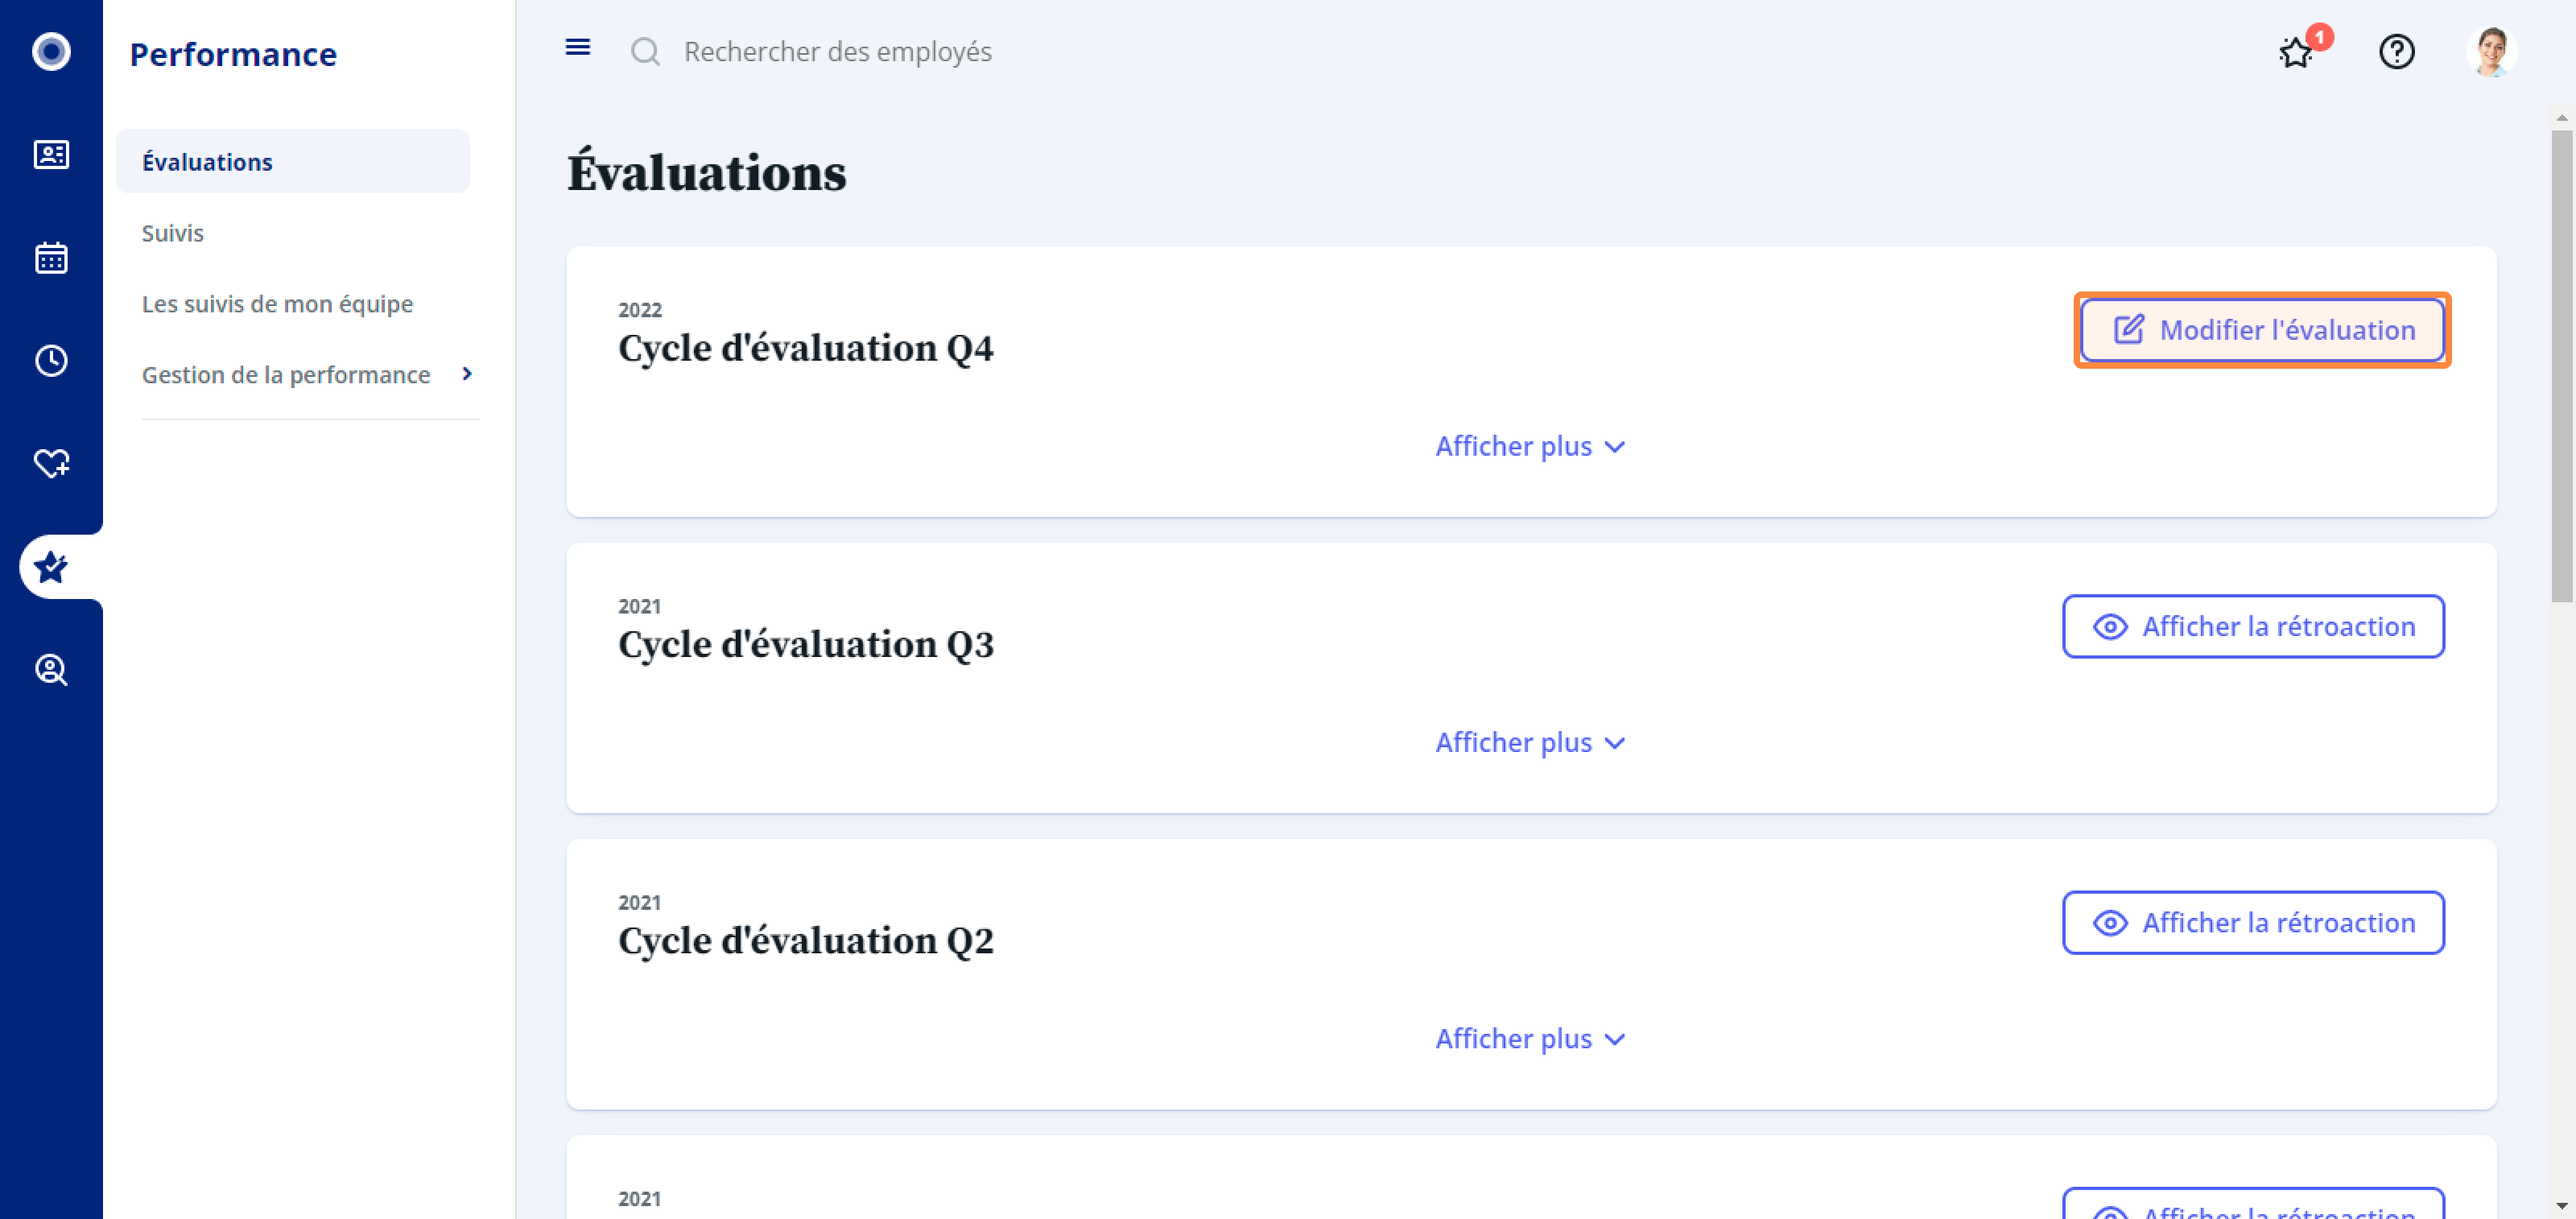Open the clock time-tracking sidebar icon
The height and width of the screenshot is (1219, 2576).
(51, 361)
